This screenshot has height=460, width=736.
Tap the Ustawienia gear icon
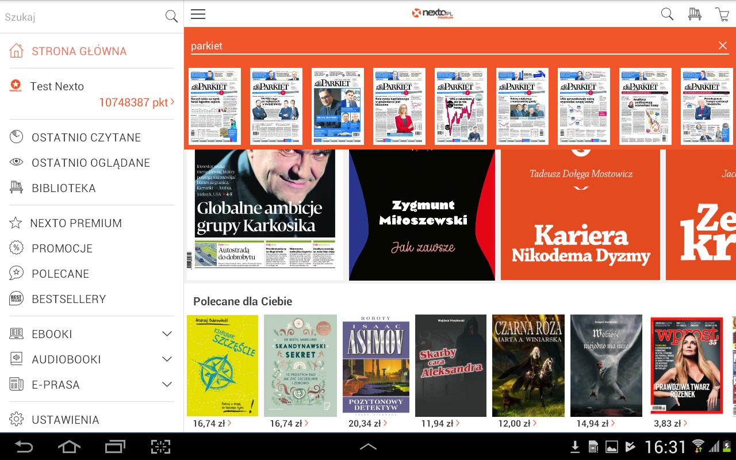(x=16, y=419)
